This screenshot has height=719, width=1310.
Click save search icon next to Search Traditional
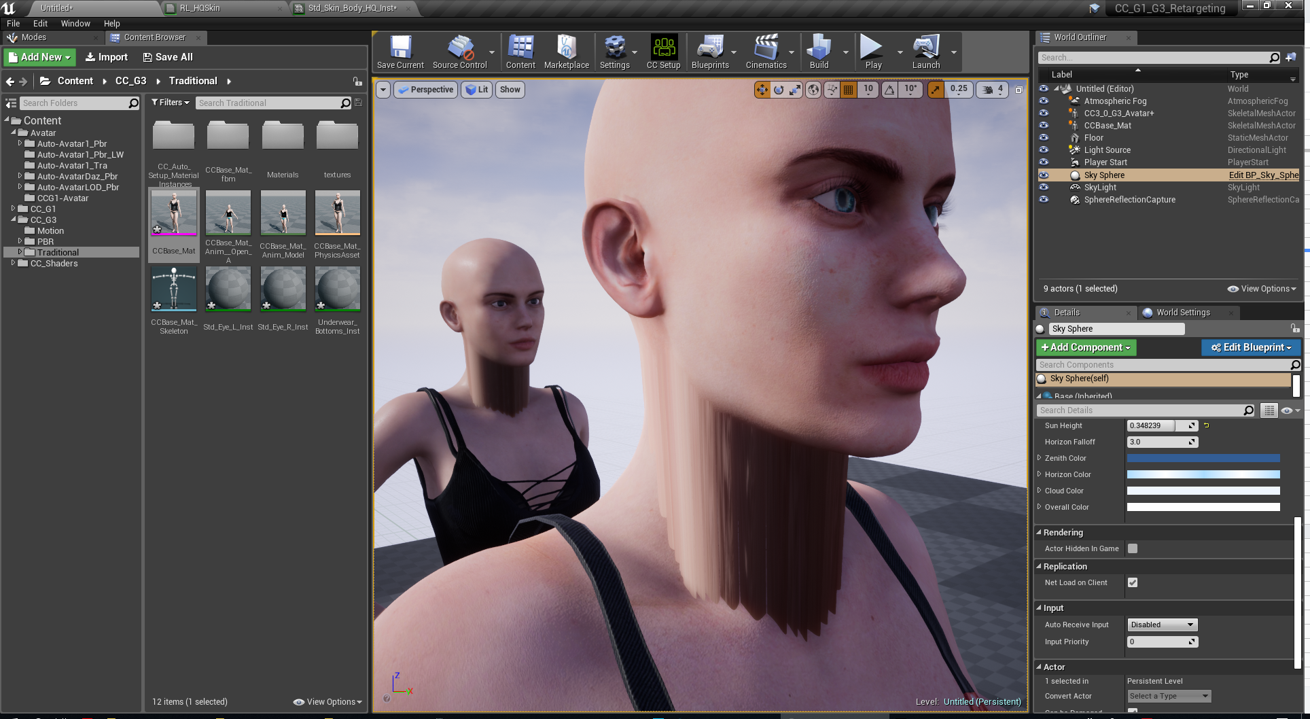coord(359,103)
